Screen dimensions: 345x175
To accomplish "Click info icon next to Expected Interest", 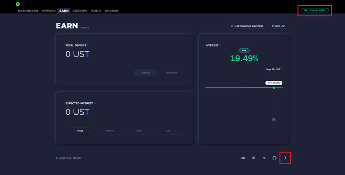I will tap(95, 103).
